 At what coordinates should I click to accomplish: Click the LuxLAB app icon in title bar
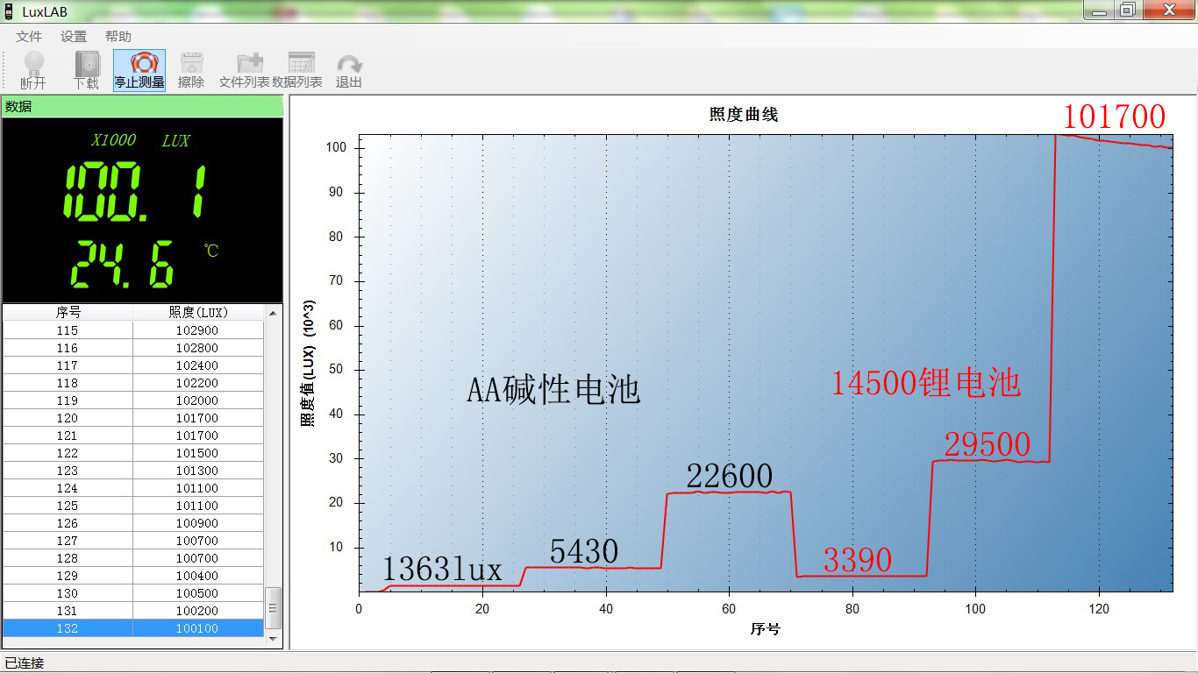10,11
